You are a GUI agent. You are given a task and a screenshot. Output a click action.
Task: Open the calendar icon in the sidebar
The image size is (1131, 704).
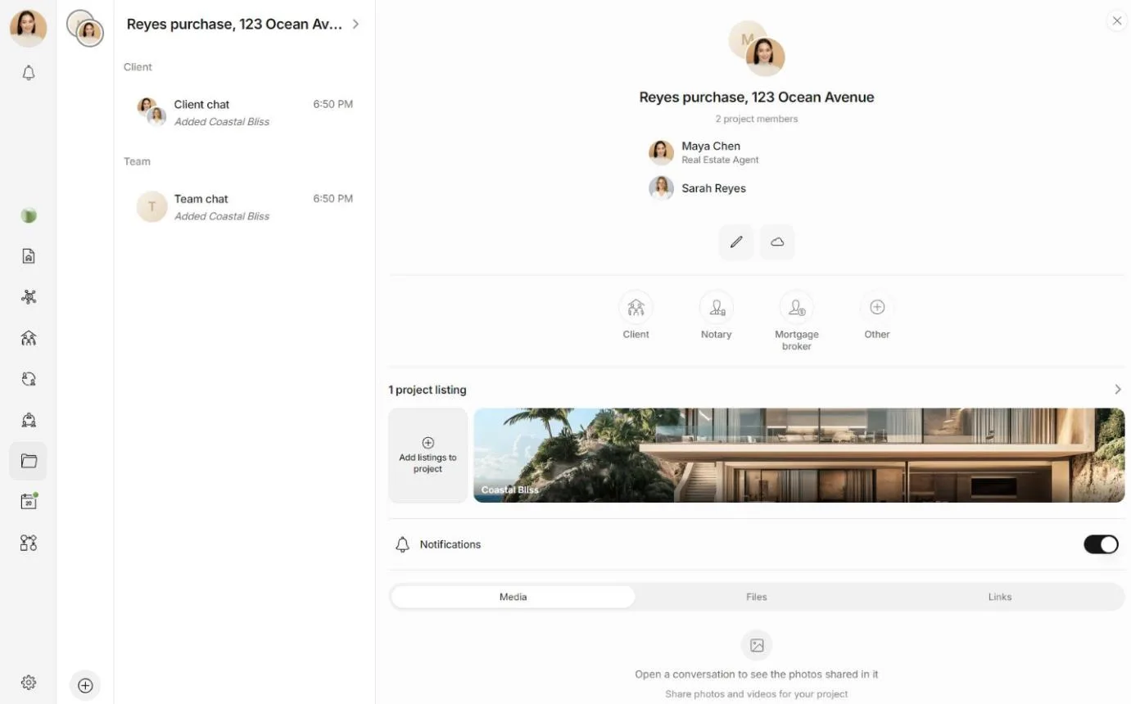click(29, 502)
